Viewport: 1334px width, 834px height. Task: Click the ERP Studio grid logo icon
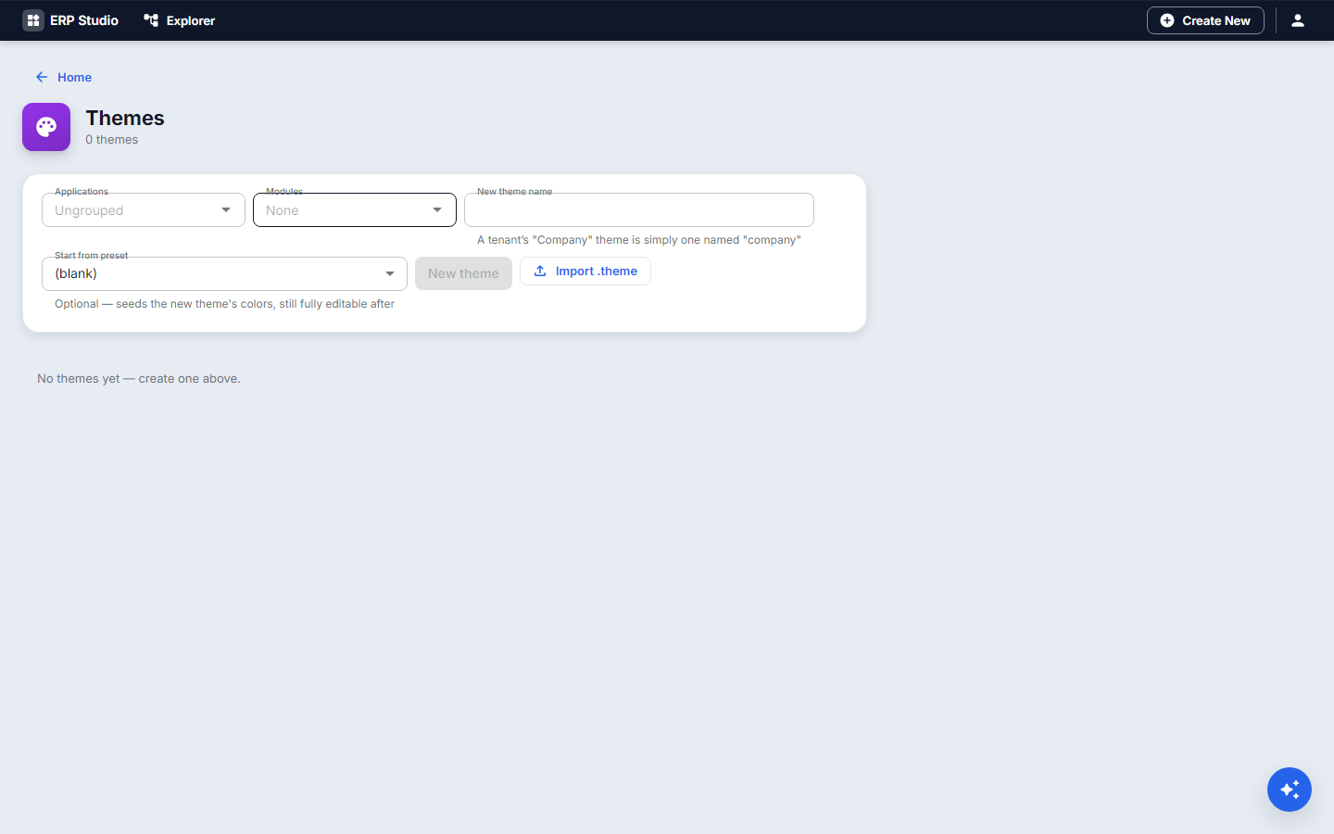(33, 20)
